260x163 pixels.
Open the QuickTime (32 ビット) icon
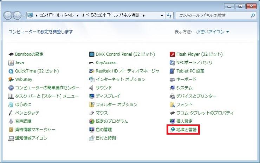[11, 71]
